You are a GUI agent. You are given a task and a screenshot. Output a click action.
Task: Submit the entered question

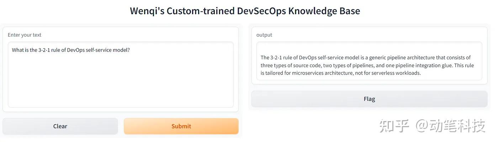coord(181,126)
